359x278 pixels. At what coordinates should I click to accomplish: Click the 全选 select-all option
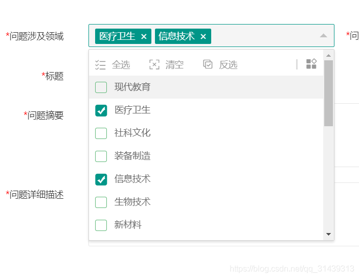click(121, 65)
